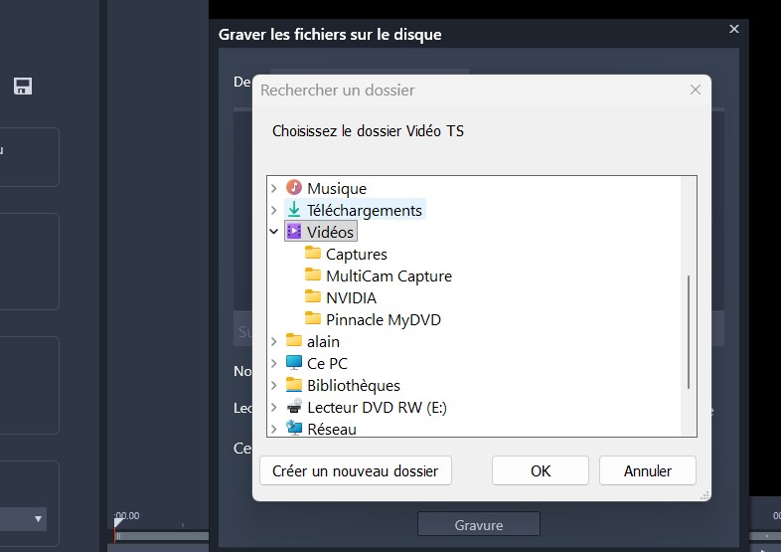Click the Pinnacle MyDVD folder icon
Screen dimensions: 781x552
tap(313, 318)
